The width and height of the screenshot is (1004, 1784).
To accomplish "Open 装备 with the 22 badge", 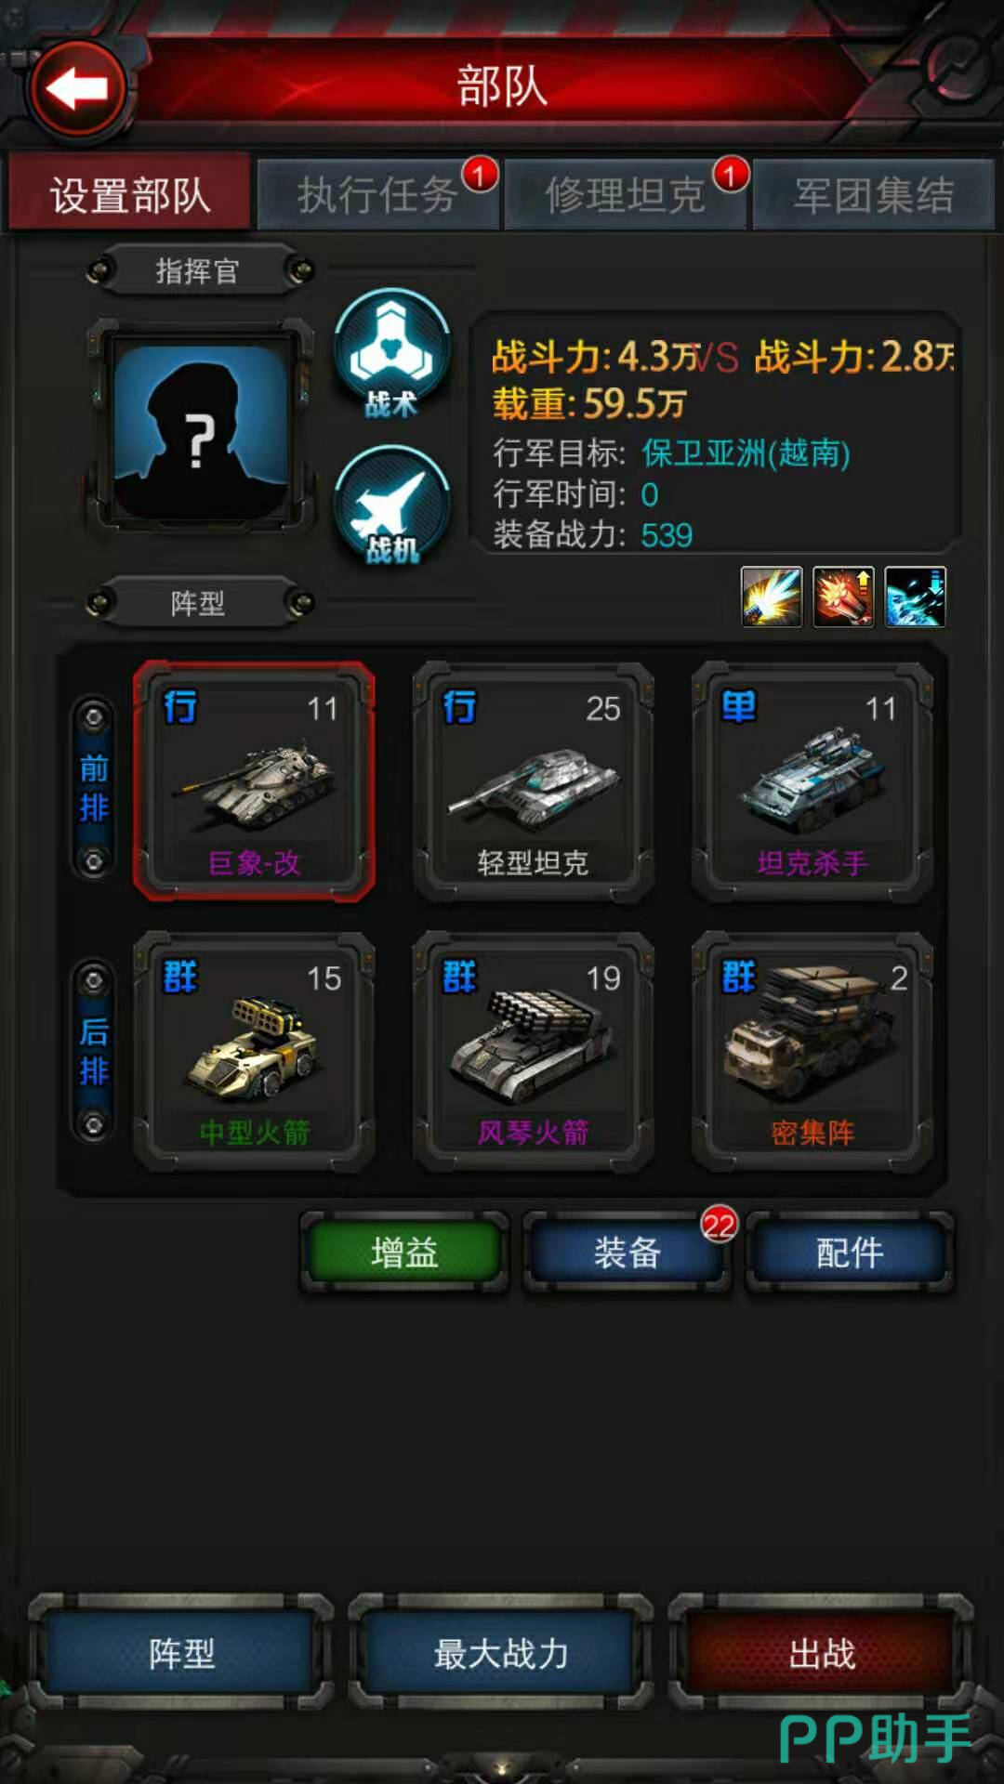I will coord(627,1253).
